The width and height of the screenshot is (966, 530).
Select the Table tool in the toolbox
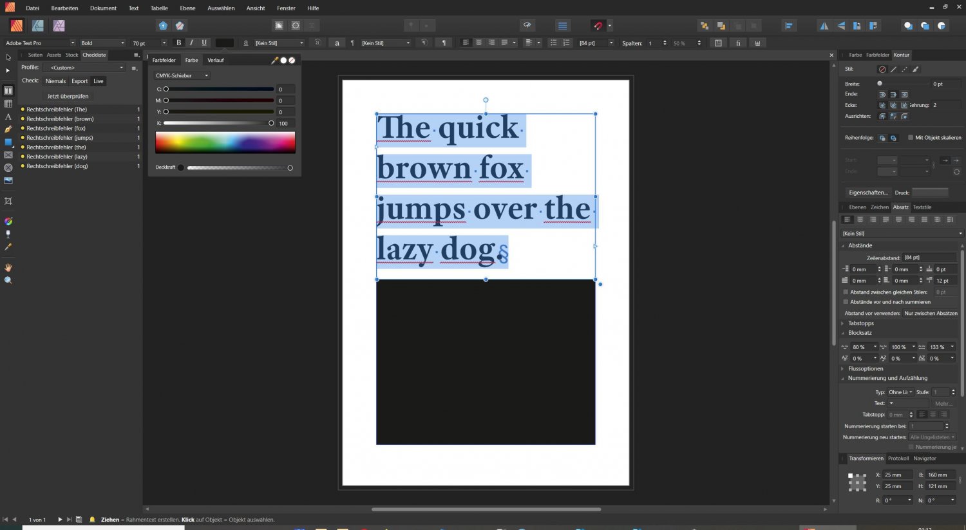(x=8, y=104)
